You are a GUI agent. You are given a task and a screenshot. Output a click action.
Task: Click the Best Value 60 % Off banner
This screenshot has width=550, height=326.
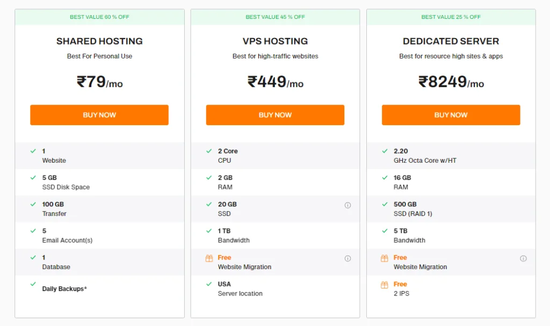click(x=99, y=17)
